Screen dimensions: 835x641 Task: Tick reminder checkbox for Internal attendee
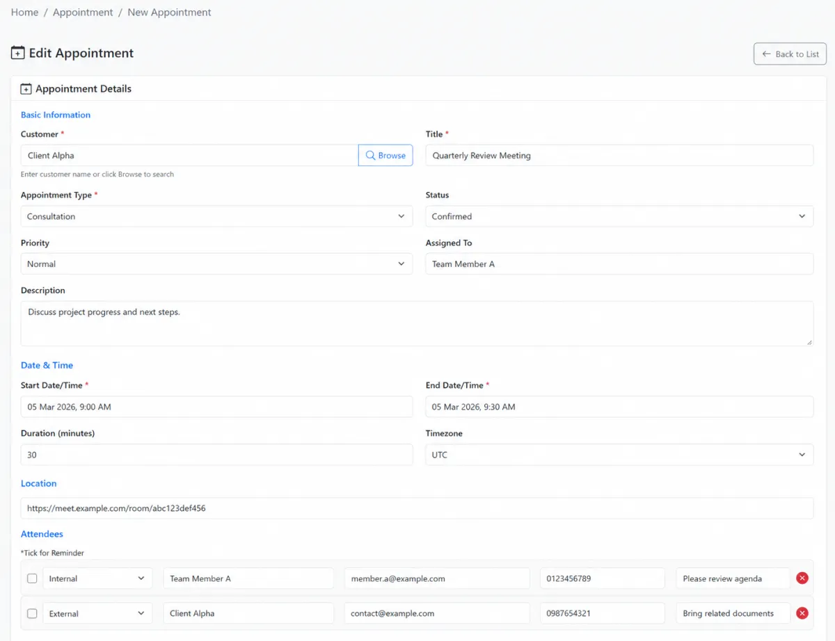point(32,578)
